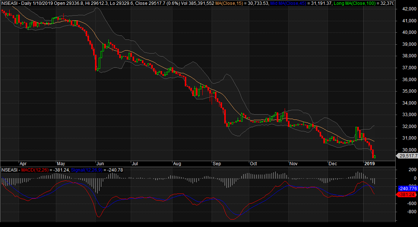Screen dimensions: 418x227
Task: Click the 29,517.7 last price tag
Action: (x=408, y=156)
